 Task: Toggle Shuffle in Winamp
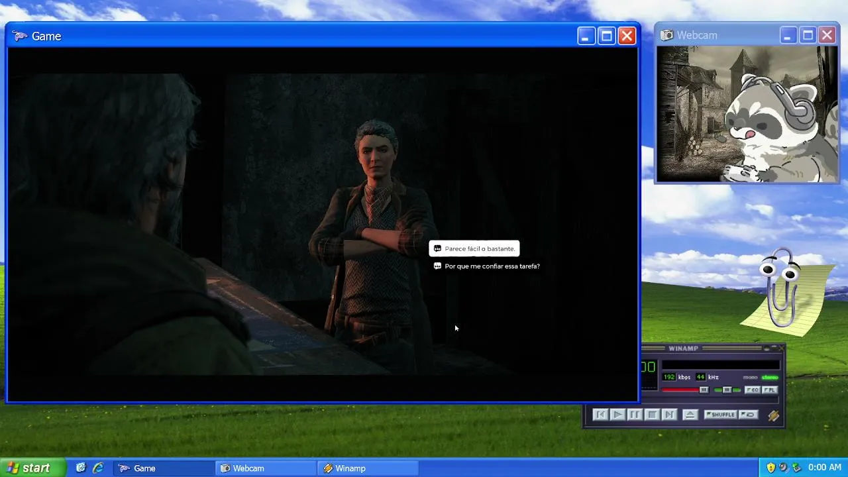[720, 415]
